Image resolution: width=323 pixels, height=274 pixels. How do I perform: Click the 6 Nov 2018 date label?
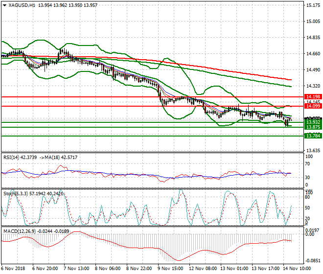tap(13, 269)
